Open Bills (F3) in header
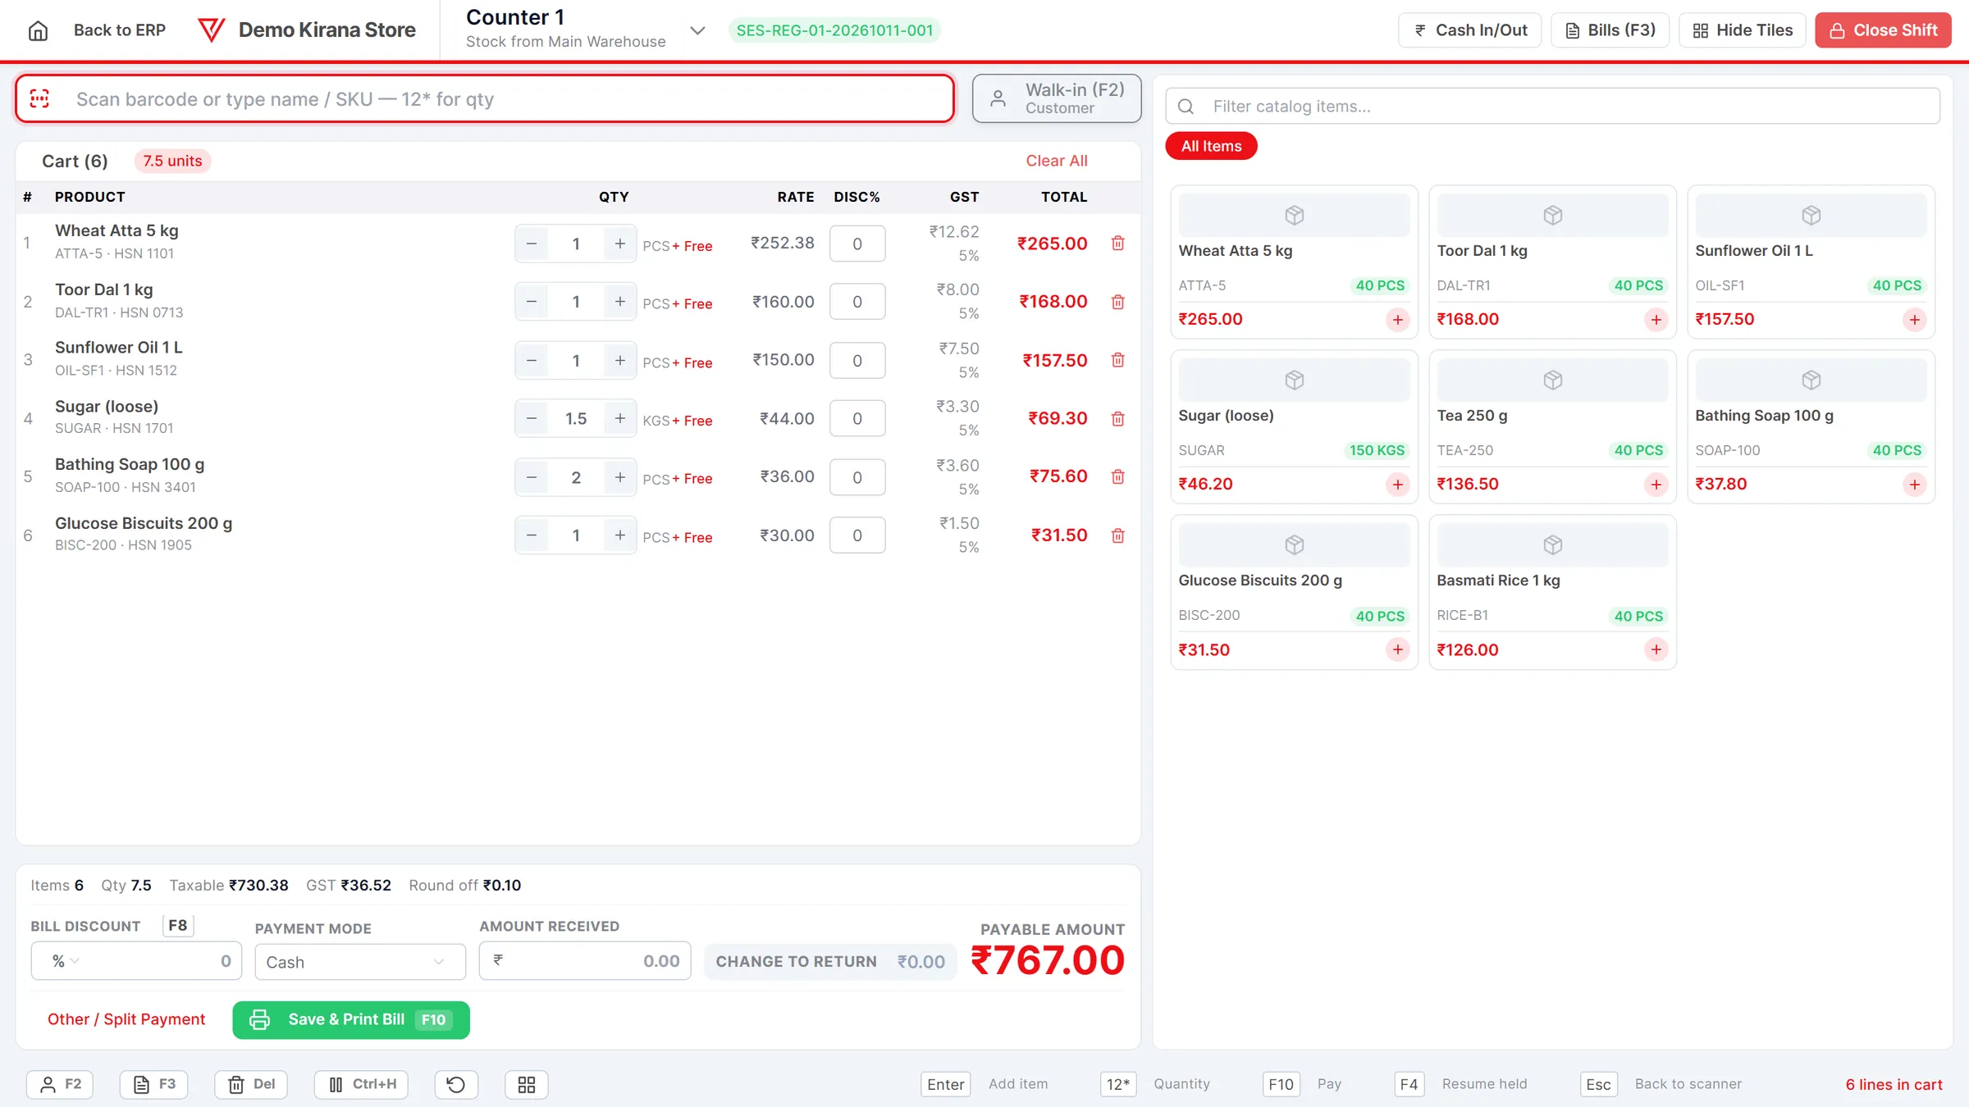This screenshot has height=1107, width=1969. [1610, 30]
